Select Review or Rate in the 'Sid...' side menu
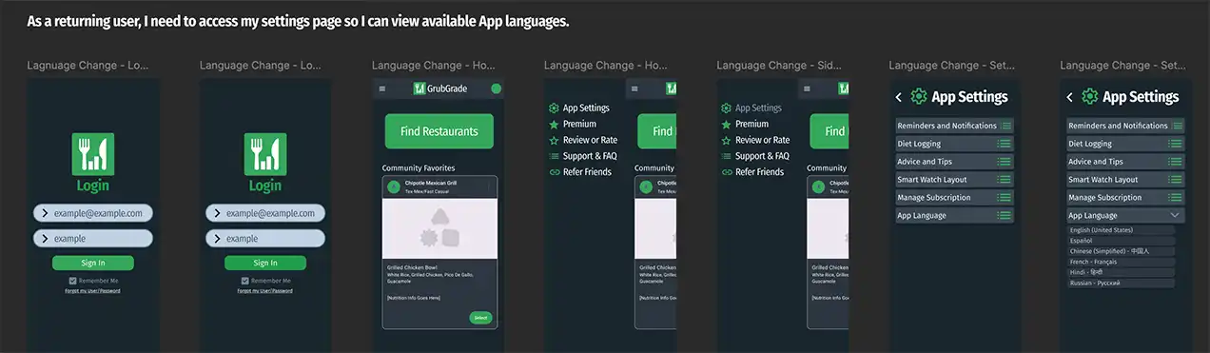Image resolution: width=1210 pixels, height=353 pixels. coord(755,140)
